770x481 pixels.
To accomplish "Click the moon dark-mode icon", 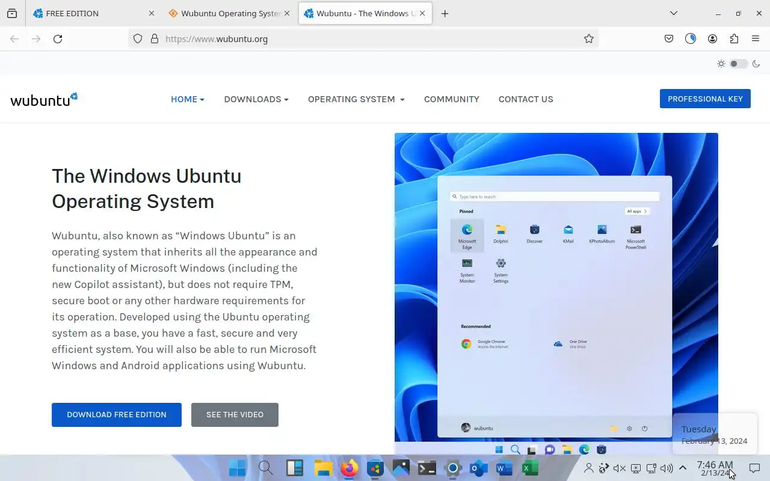I will pos(756,64).
